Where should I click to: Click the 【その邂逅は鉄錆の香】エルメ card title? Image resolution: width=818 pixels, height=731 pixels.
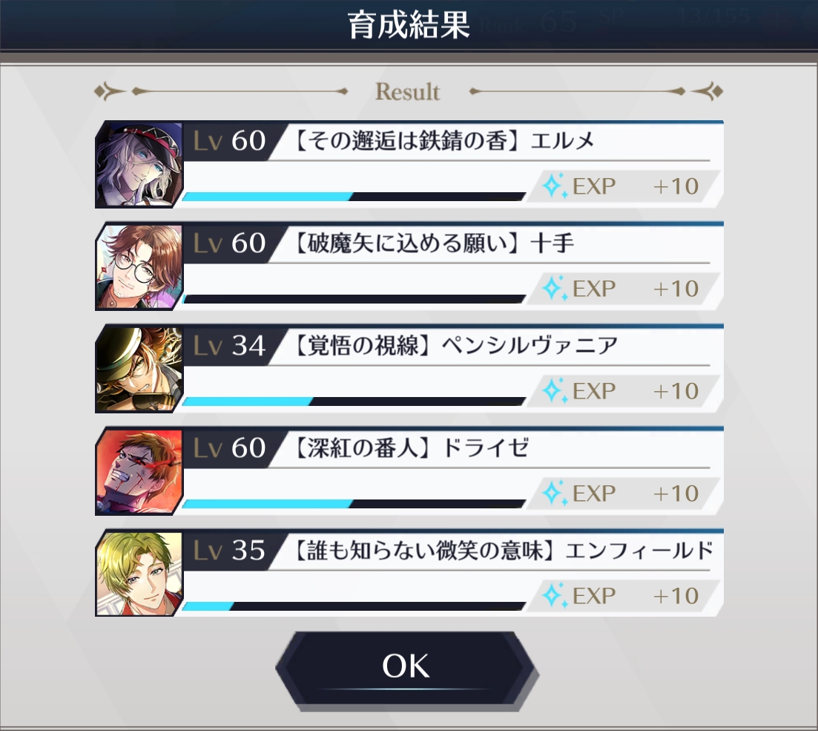[x=444, y=141]
